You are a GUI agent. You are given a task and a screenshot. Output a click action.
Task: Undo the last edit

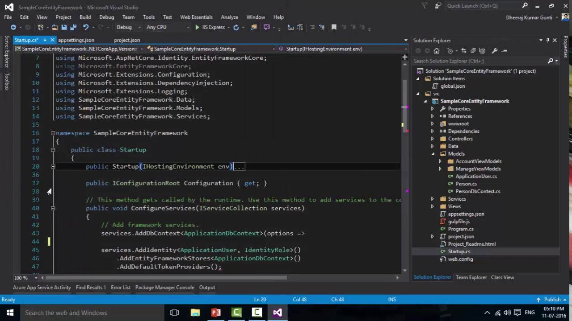click(x=86, y=27)
